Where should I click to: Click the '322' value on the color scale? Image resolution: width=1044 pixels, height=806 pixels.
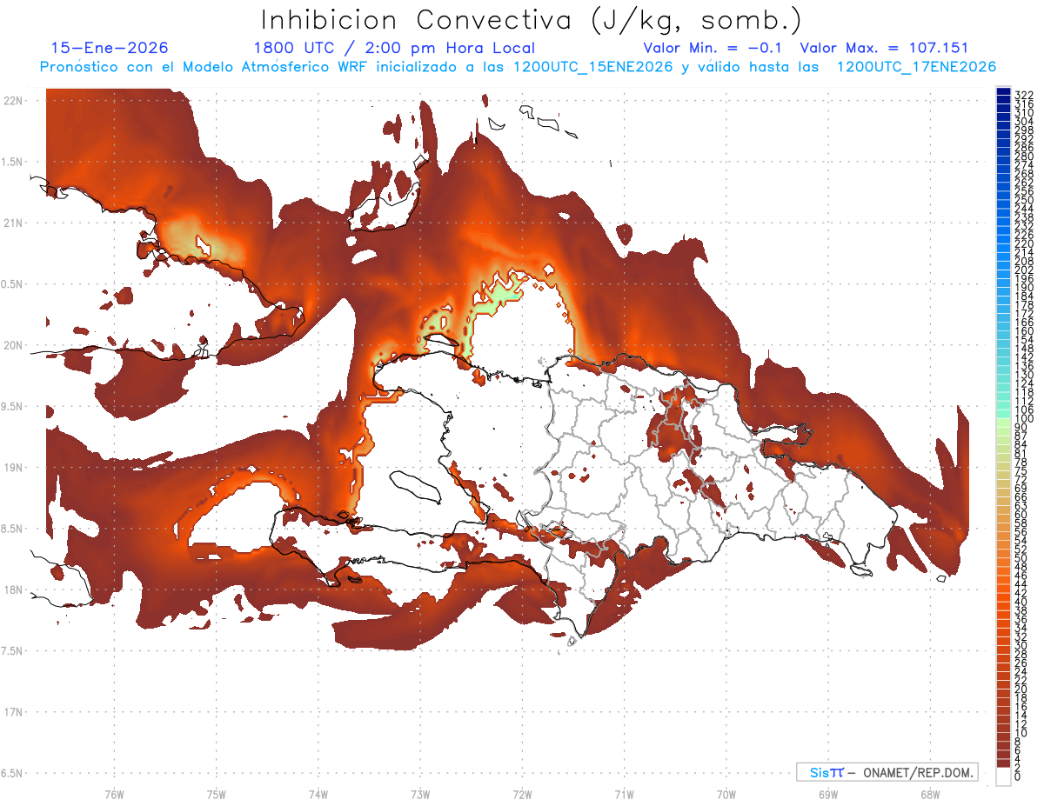pos(1023,95)
